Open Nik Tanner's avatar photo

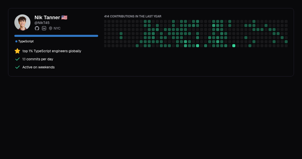point(22,22)
